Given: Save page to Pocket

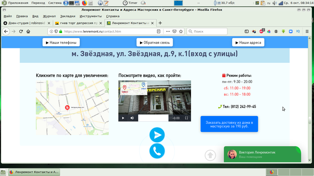Looking at the screenshot, I should (x=174, y=31).
